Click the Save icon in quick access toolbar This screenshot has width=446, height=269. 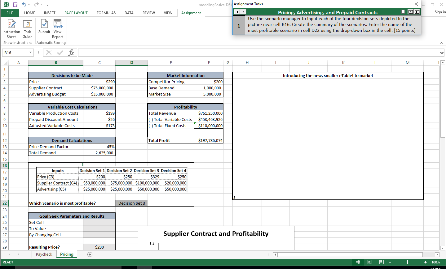point(15,5)
